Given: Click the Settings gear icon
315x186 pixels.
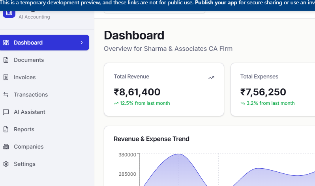Looking at the screenshot, I should 6,164.
